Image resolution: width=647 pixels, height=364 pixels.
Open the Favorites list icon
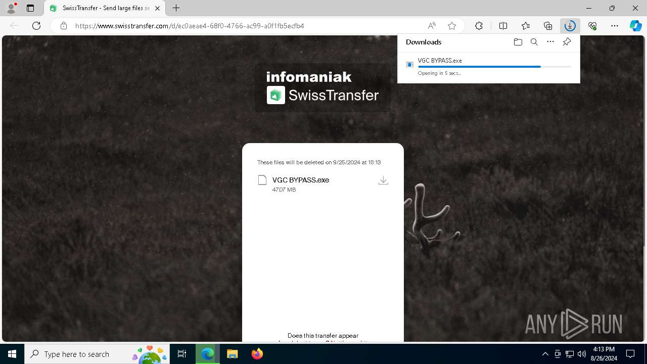(x=526, y=26)
